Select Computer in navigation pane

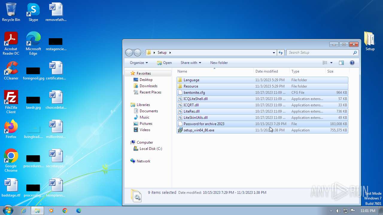(x=145, y=142)
